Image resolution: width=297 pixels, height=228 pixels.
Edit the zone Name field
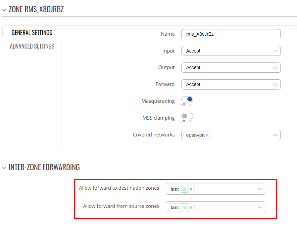click(x=231, y=34)
